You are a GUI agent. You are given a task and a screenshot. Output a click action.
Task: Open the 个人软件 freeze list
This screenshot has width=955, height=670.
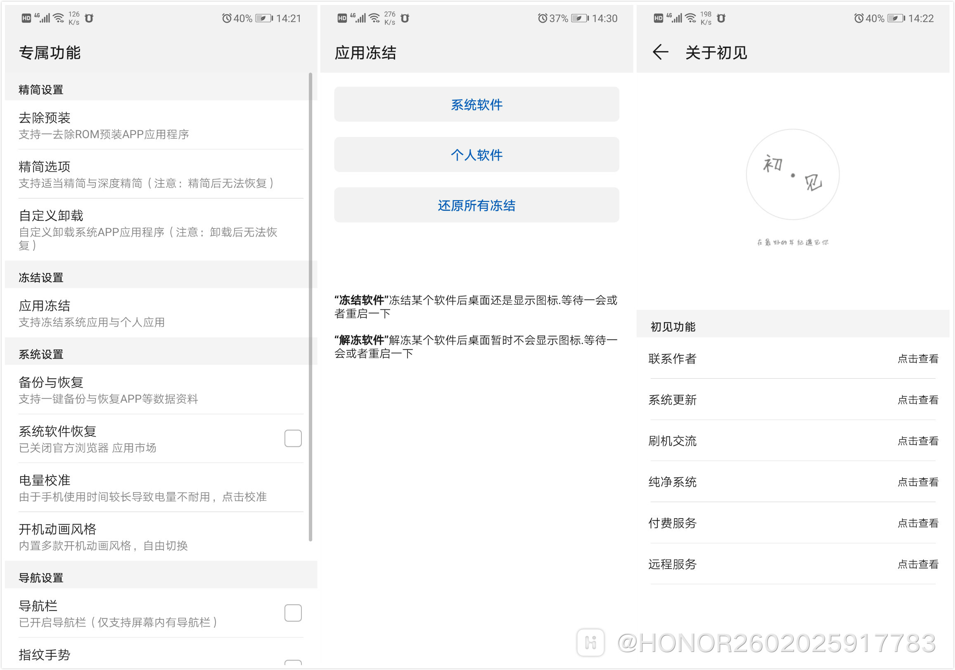pyautogui.click(x=476, y=155)
